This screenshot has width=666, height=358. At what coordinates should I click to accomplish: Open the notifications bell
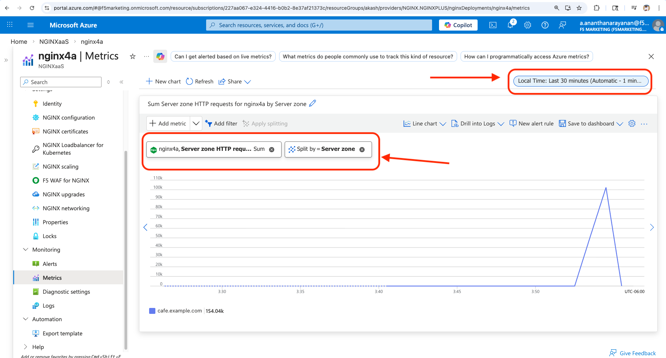pos(510,25)
